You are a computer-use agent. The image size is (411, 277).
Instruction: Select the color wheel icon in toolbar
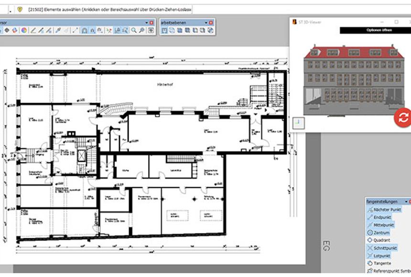point(23,31)
